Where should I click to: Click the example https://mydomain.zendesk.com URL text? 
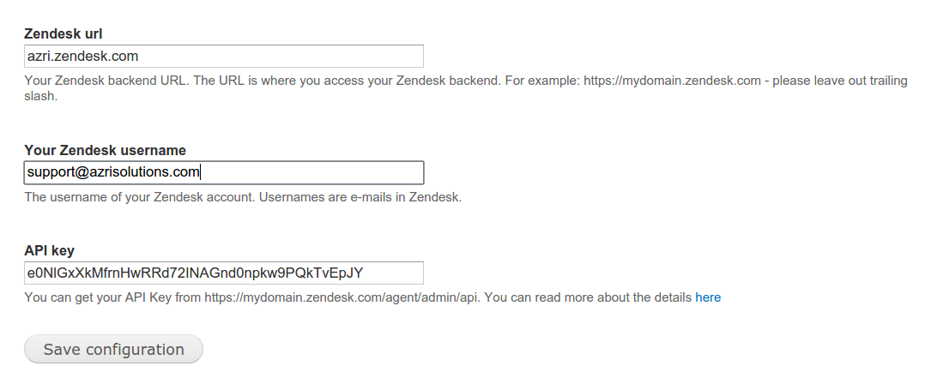pyautogui.click(x=672, y=81)
